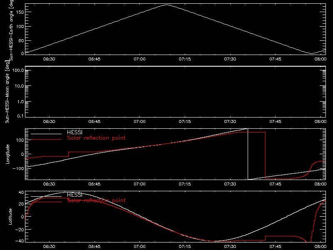Click the 1.0 tick on Moon angle axis
333x250 pixels.
click(x=20, y=102)
